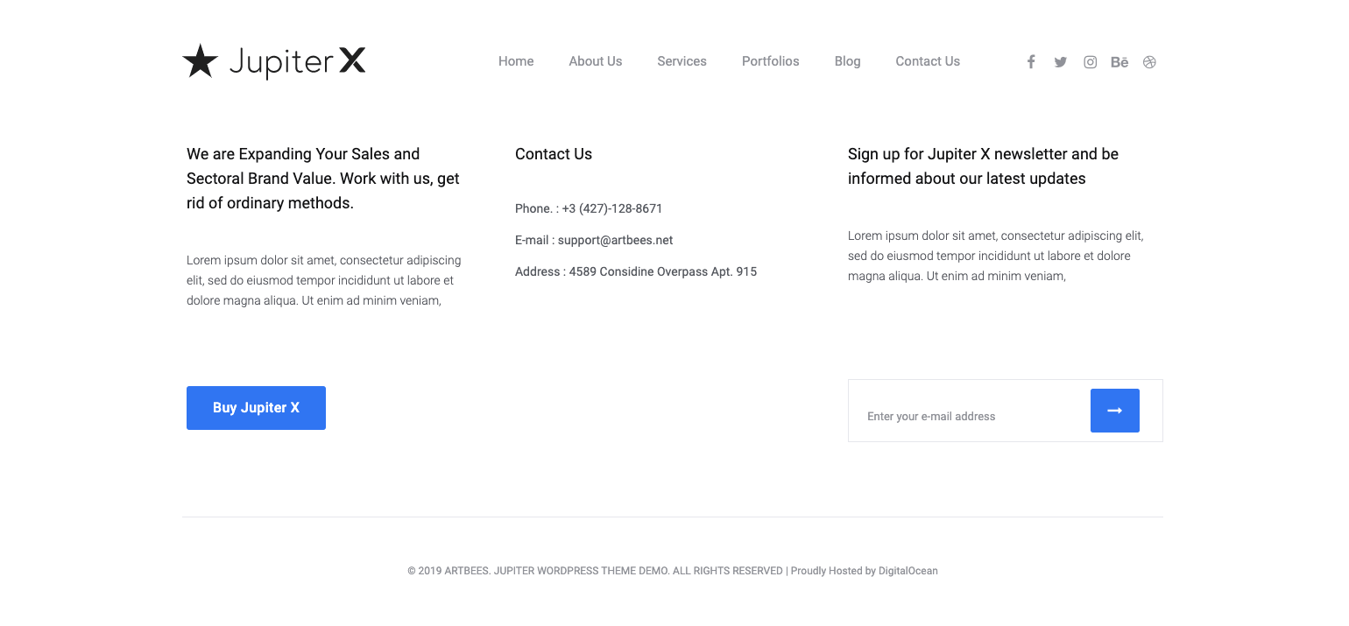Open the About Us menu item

point(596,61)
